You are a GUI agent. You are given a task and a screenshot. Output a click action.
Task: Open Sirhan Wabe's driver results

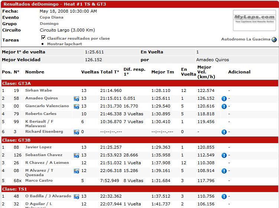(38, 90)
